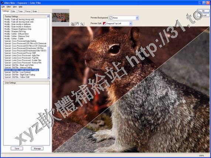The width and height of the screenshot is (211, 158).
Task: Select 'Old Film - Intense Fading'
Action: (x=18, y=68)
